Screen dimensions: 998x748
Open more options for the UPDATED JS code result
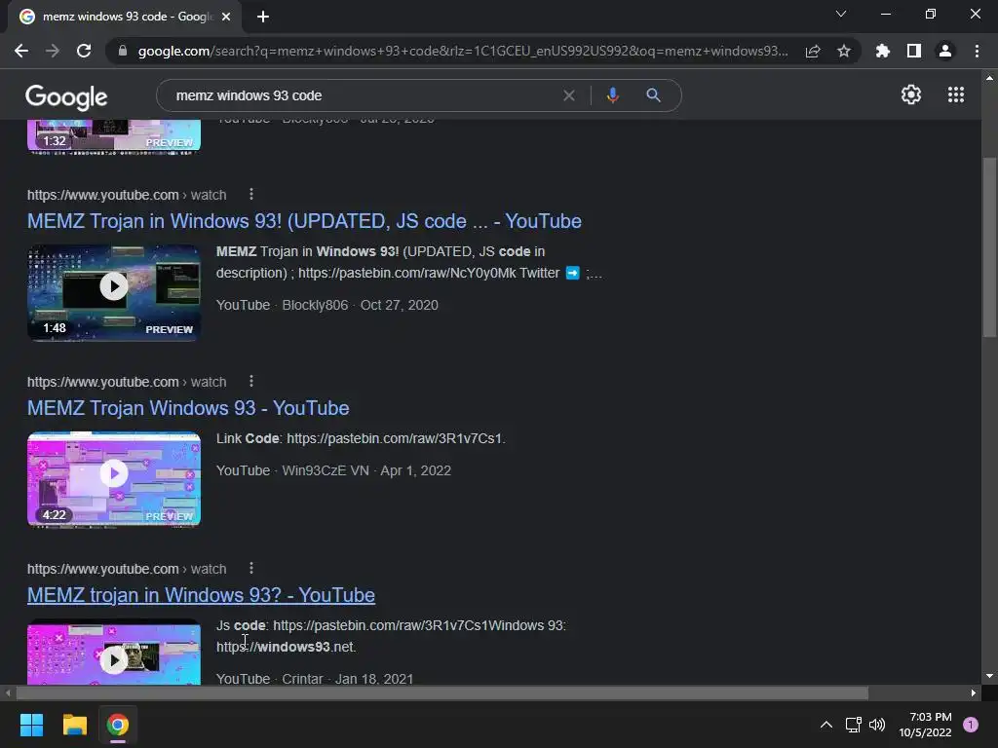click(x=251, y=194)
